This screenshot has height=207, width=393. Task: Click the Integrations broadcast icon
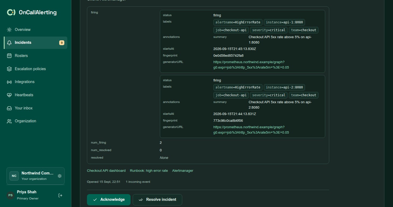(x=9, y=82)
